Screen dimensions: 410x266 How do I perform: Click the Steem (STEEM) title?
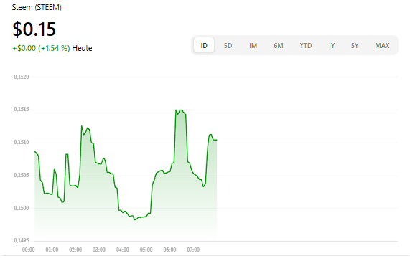tap(37, 7)
